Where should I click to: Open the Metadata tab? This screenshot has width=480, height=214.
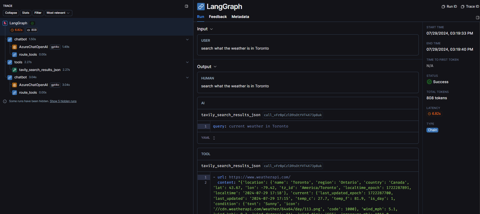240,17
